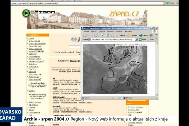Open the Advertising module link
Viewport: 189px width, 126px height.
[x=33, y=105]
